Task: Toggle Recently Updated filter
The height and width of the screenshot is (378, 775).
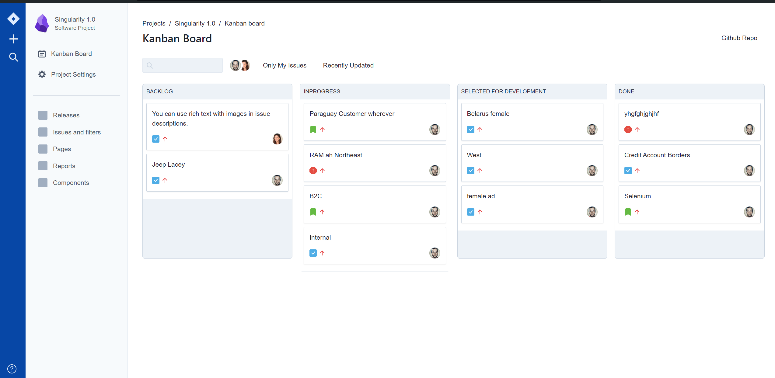Action: click(x=348, y=65)
